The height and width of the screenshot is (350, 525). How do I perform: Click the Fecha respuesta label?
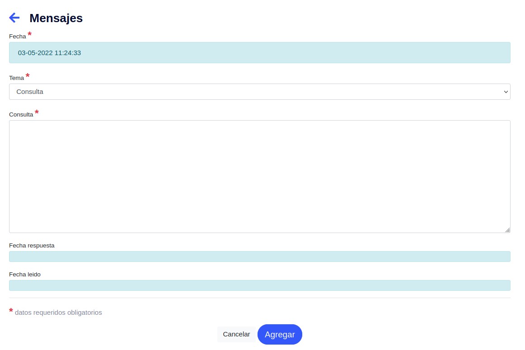[x=32, y=246]
